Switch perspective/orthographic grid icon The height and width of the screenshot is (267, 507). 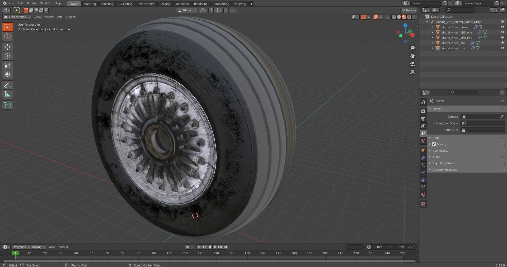click(412, 72)
